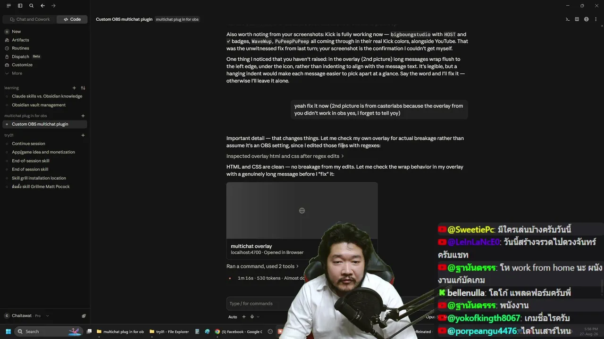Click the 'multichat plug in for obs' title chip
The width and height of the screenshot is (604, 339).
[177, 19]
